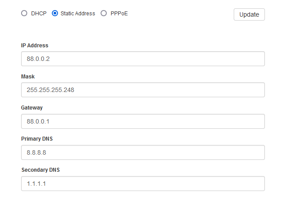Viewport: 286px width, 198px height.
Task: Click the Secondary DNS input field
Action: [x=143, y=184]
